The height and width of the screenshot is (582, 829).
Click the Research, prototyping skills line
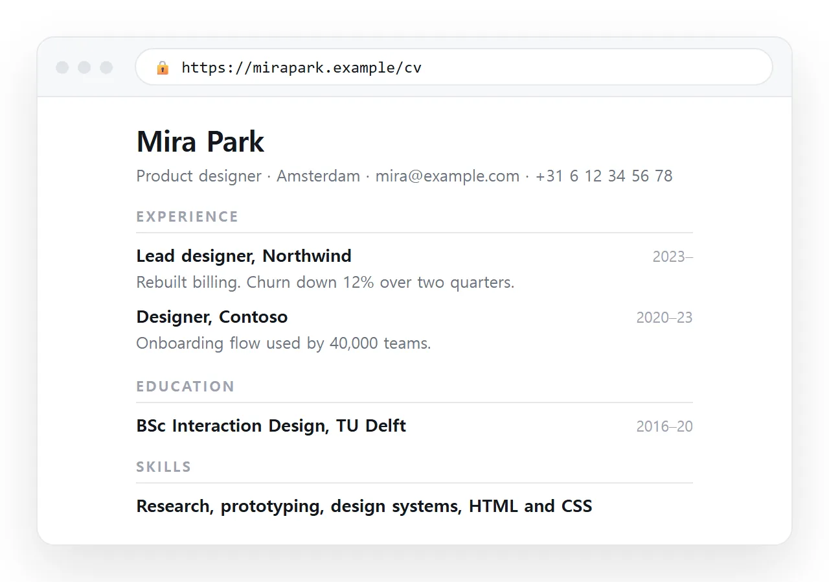(364, 506)
